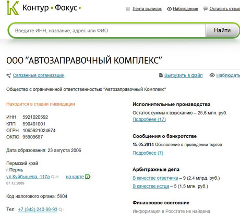The height and width of the screenshot is (220, 240).
Task: Click the г Пермь text
Action: pyautogui.click(x=15, y=170)
